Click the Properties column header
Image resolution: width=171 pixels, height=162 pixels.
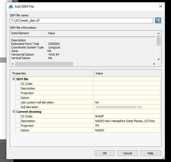(52, 73)
